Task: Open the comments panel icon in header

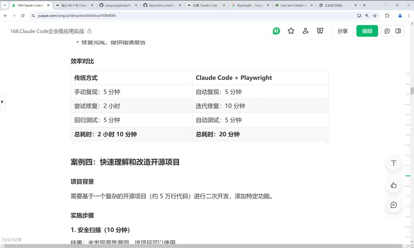Action: [x=387, y=31]
